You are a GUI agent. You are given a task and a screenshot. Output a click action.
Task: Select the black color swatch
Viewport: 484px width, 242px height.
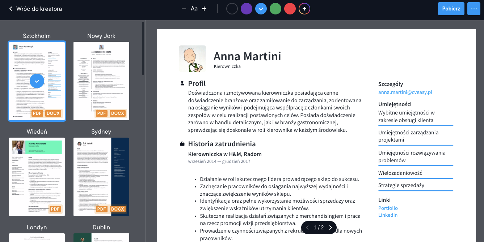click(x=232, y=9)
